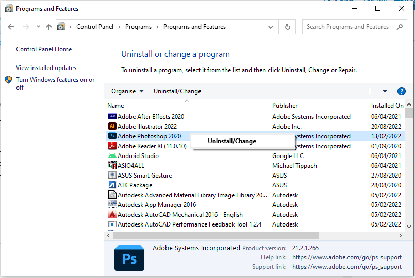415x278 pixels.
Task: Click the Control Panel breadcrumb
Action: [95, 27]
